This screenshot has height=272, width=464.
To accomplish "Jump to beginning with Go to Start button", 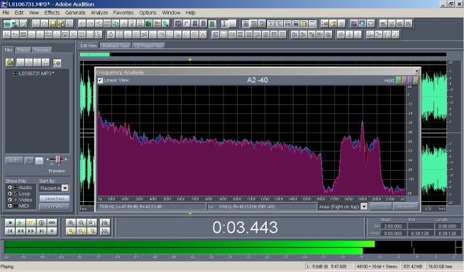I will (10, 231).
